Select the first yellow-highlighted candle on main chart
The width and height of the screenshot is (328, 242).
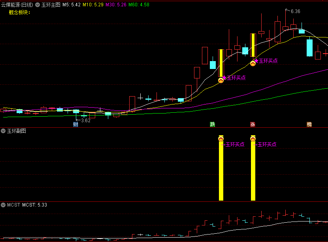pyautogui.click(x=221, y=63)
